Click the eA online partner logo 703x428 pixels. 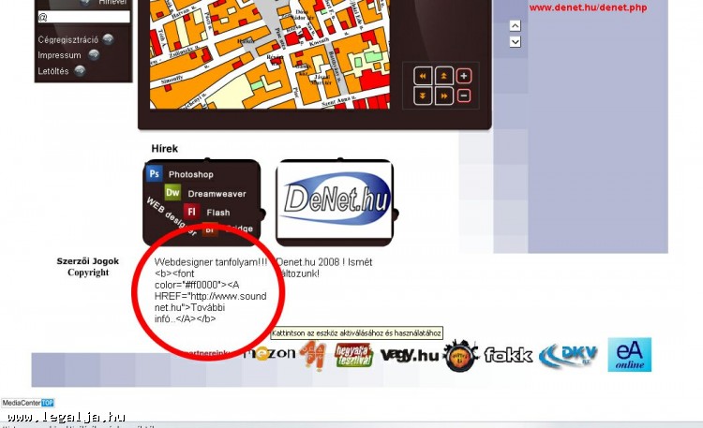(629, 355)
